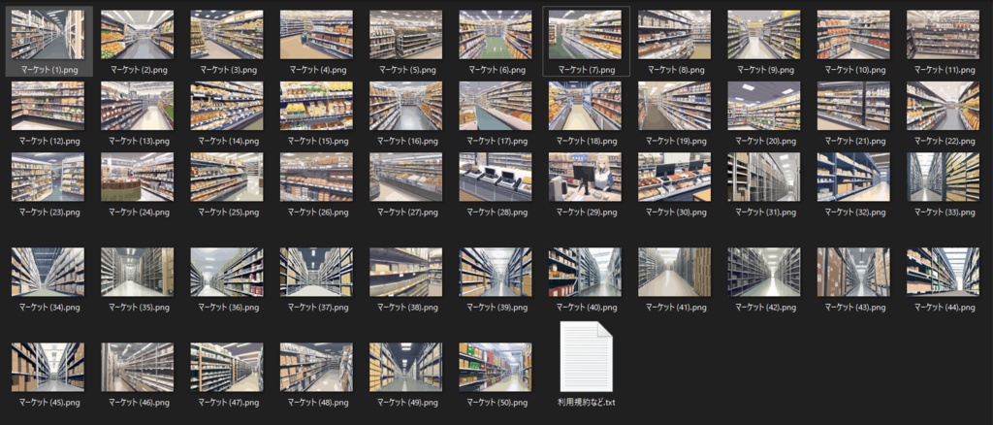993x425 pixels.
Task: Click the マーケット (11).png thumbnail
Action: (x=943, y=35)
